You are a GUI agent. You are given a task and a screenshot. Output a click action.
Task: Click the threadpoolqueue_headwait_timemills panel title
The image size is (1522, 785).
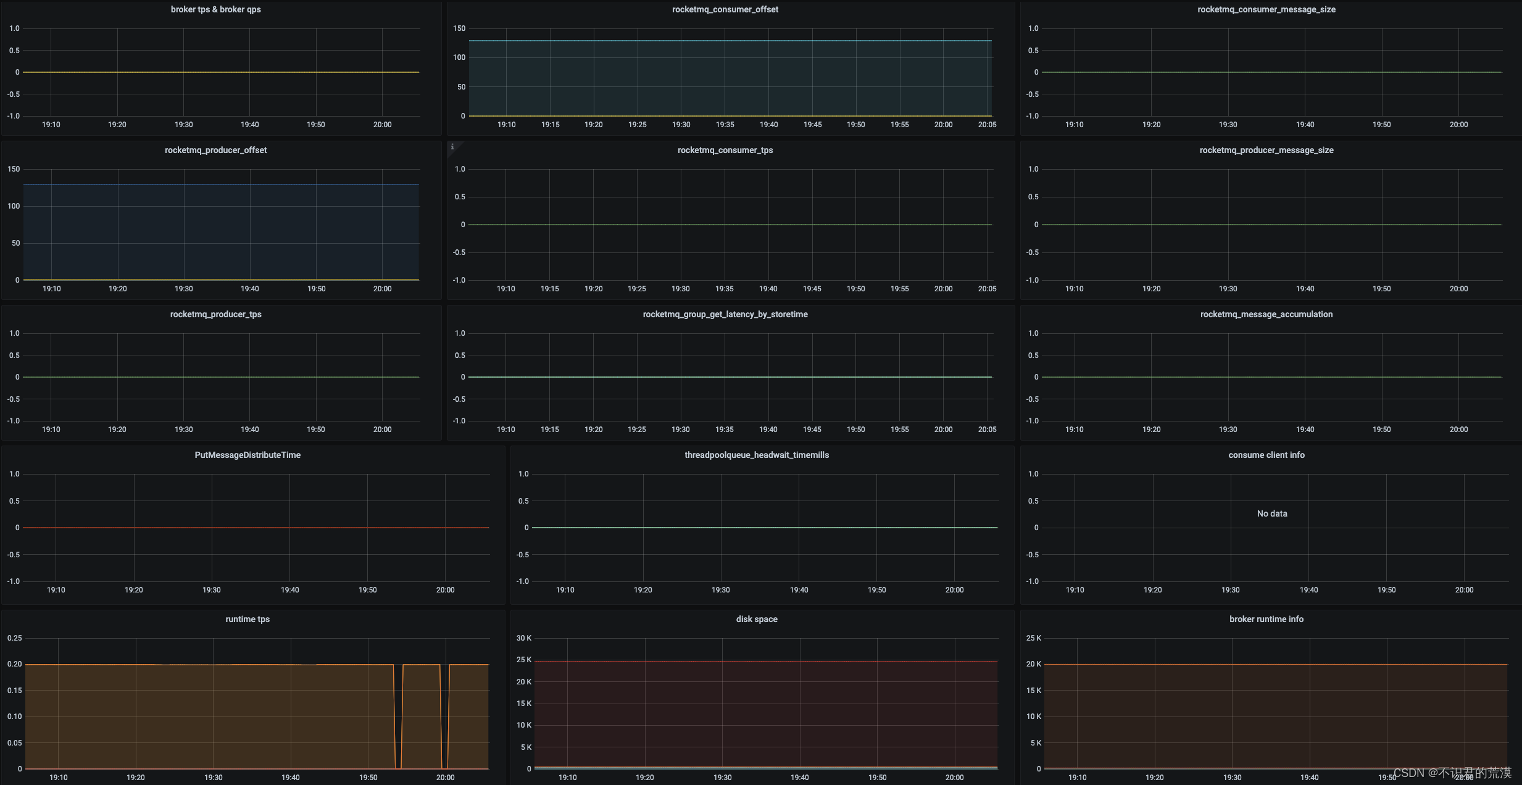coord(756,455)
